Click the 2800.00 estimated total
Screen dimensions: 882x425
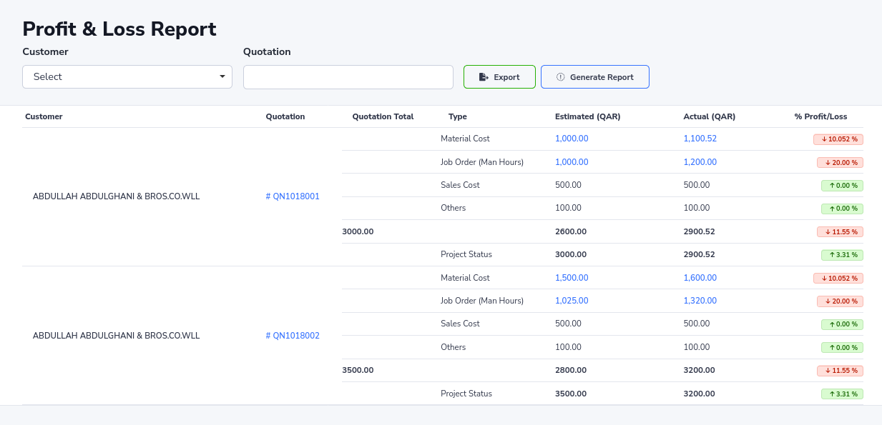click(x=571, y=370)
